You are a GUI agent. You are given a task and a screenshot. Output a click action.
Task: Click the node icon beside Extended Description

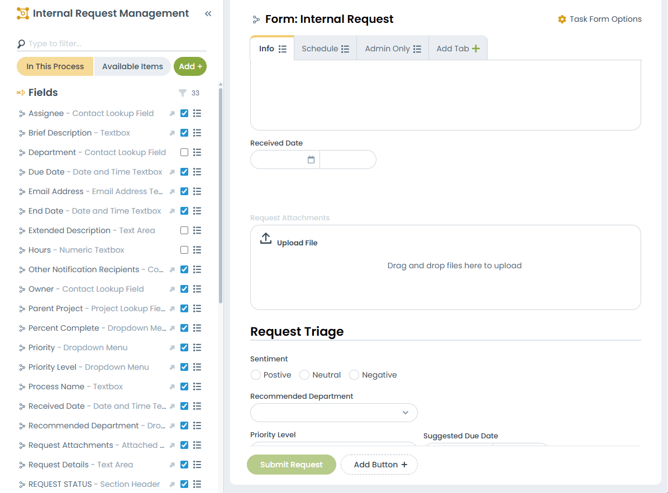click(x=22, y=231)
